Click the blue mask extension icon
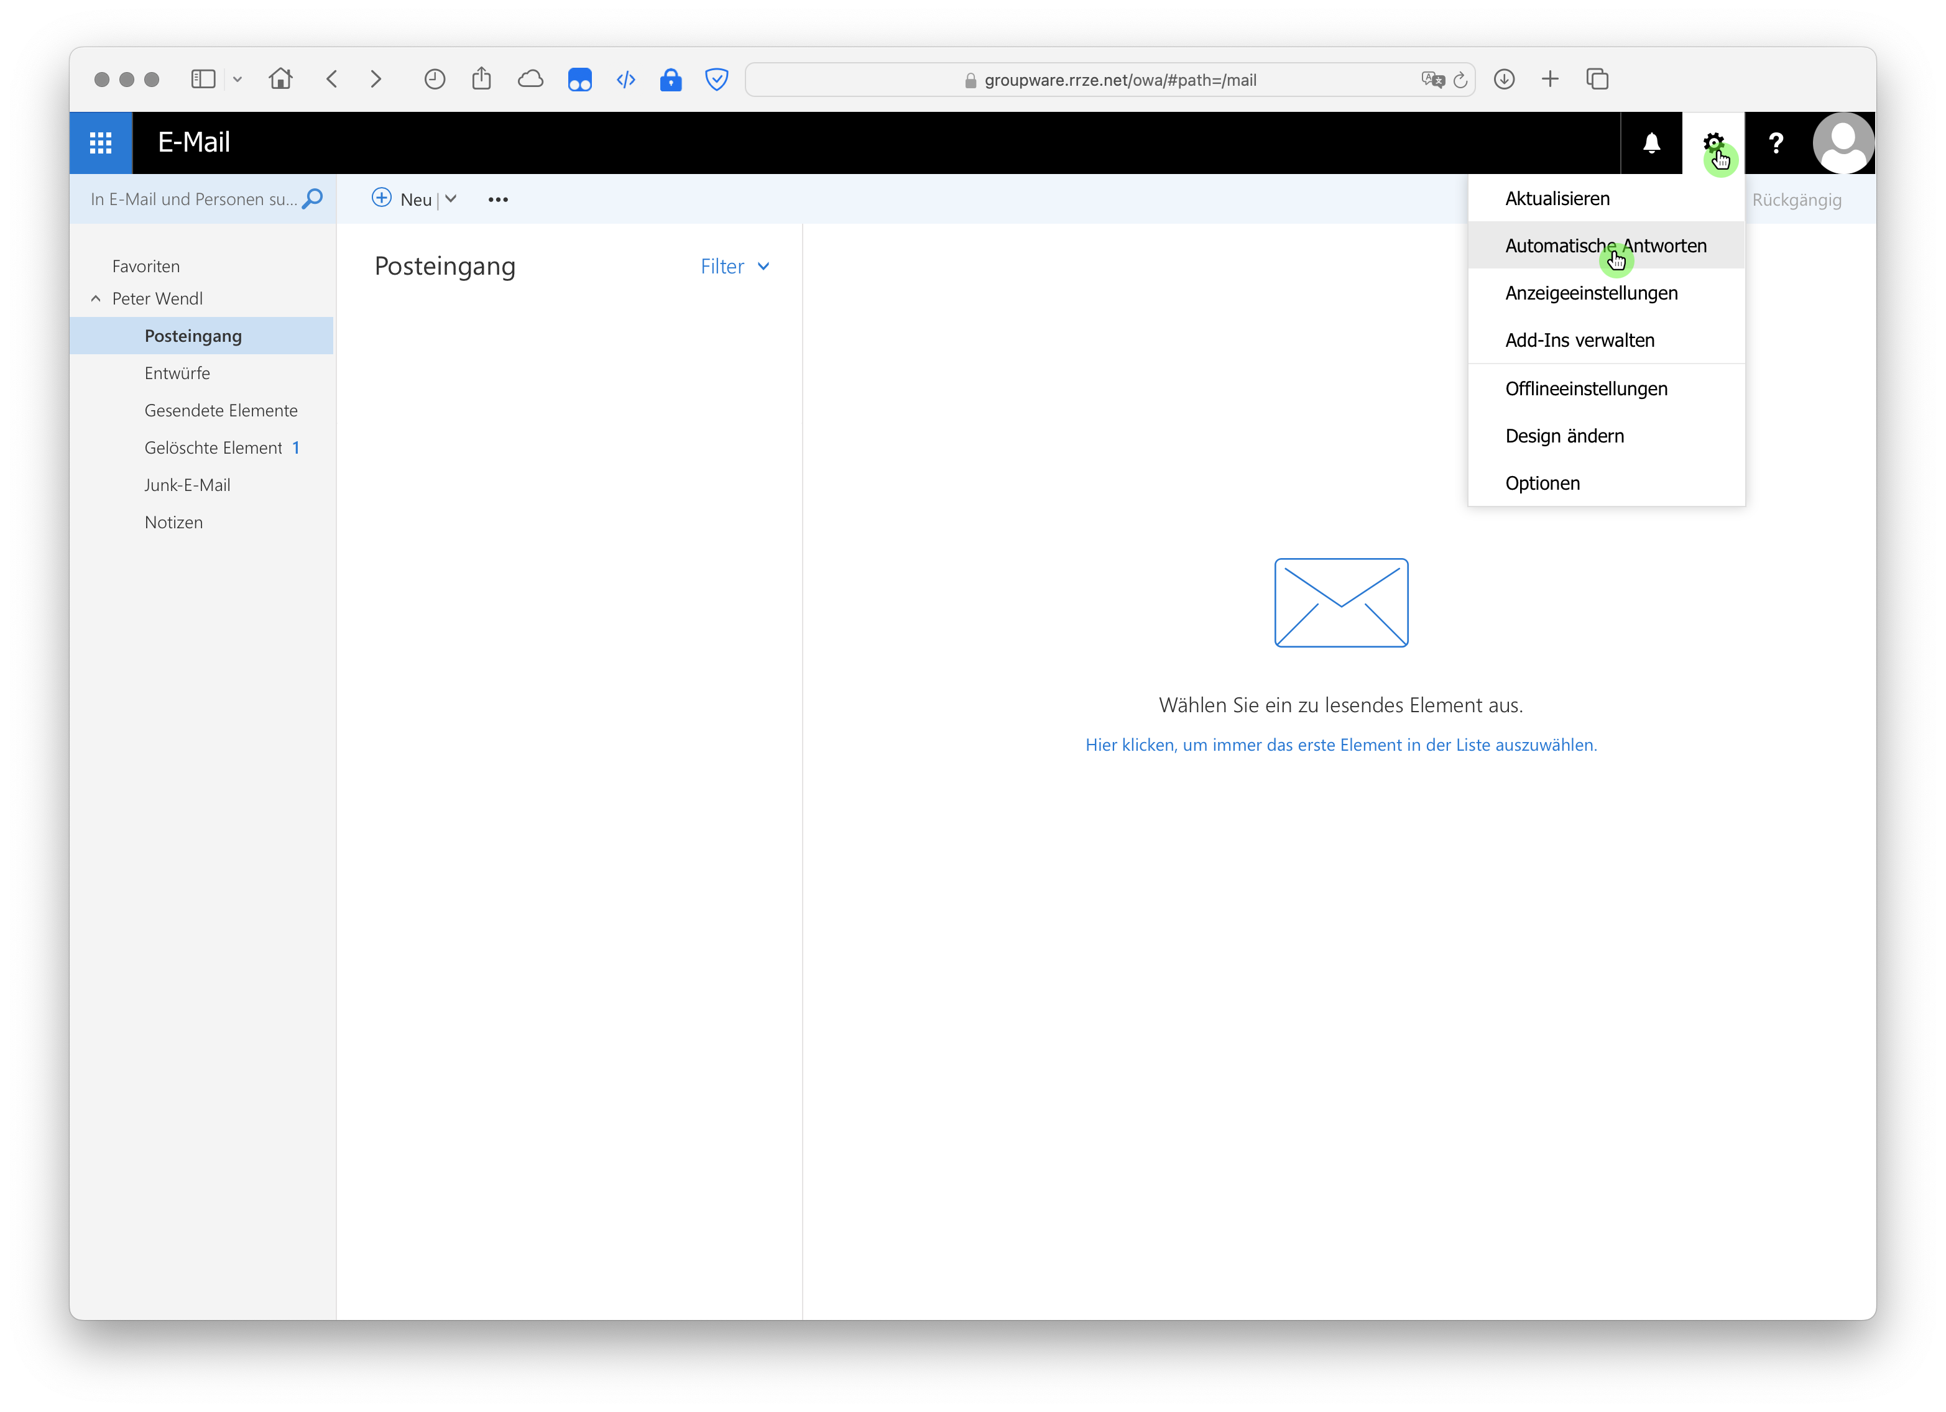Image resolution: width=1946 pixels, height=1412 pixels. tap(580, 80)
